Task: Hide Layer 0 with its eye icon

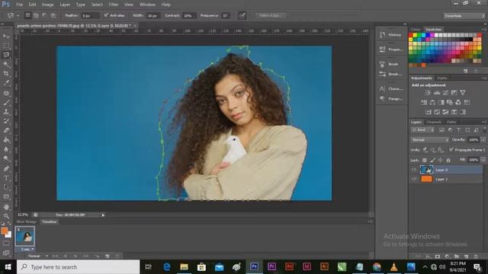Action: tap(414, 170)
